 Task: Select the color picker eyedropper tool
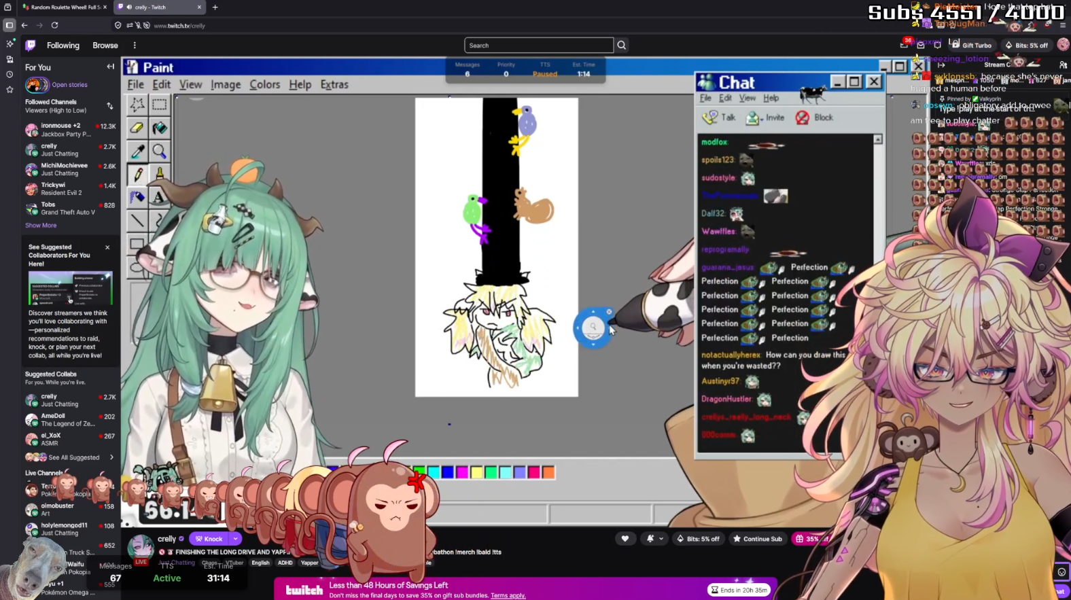(x=137, y=151)
